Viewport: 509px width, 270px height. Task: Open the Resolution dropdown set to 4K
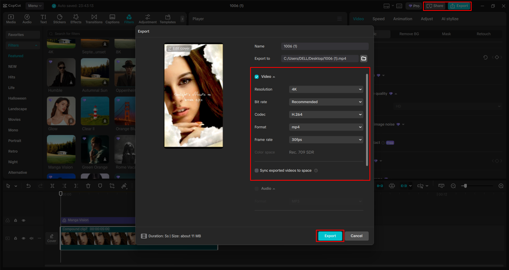click(326, 89)
